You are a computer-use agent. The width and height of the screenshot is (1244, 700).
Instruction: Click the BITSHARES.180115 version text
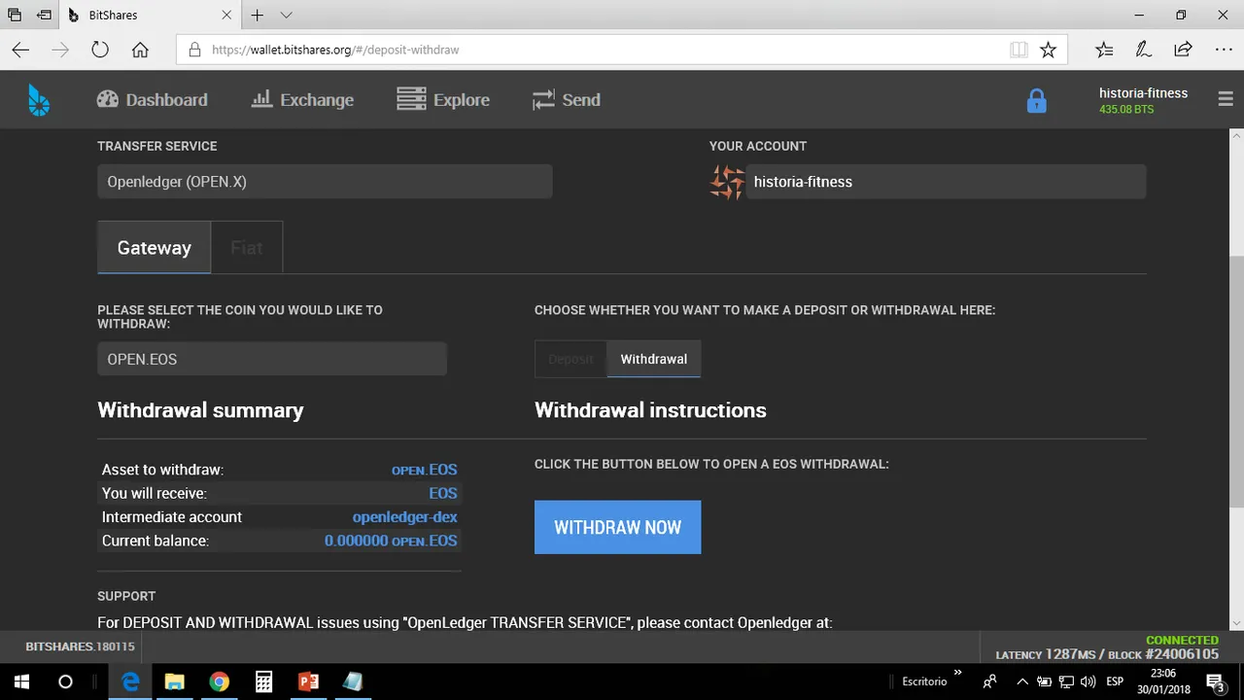tap(80, 647)
